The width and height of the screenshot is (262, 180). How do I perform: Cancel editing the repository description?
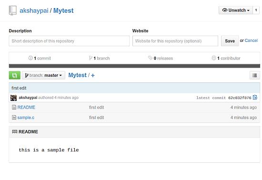251,40
